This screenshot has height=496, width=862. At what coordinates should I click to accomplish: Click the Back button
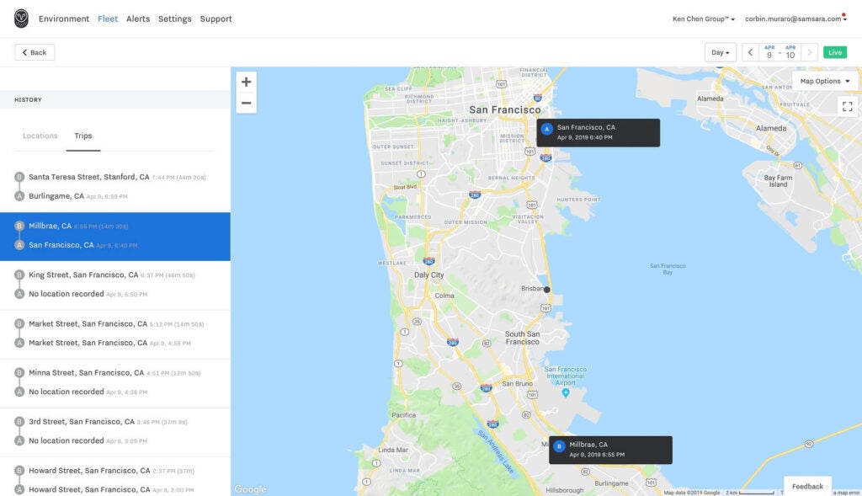pos(34,51)
